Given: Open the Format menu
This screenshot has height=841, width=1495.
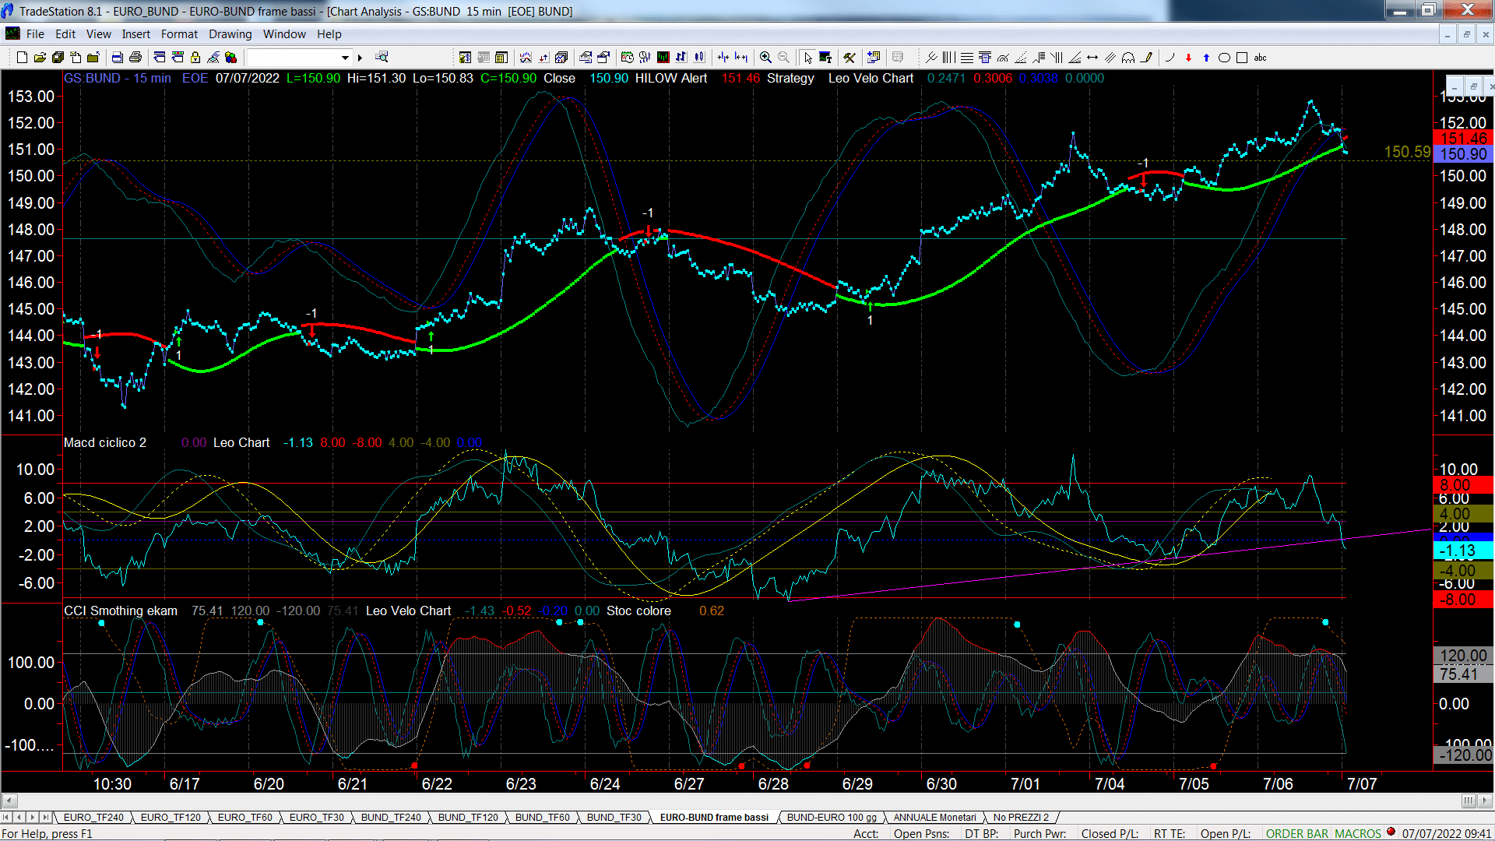Looking at the screenshot, I should click(179, 33).
